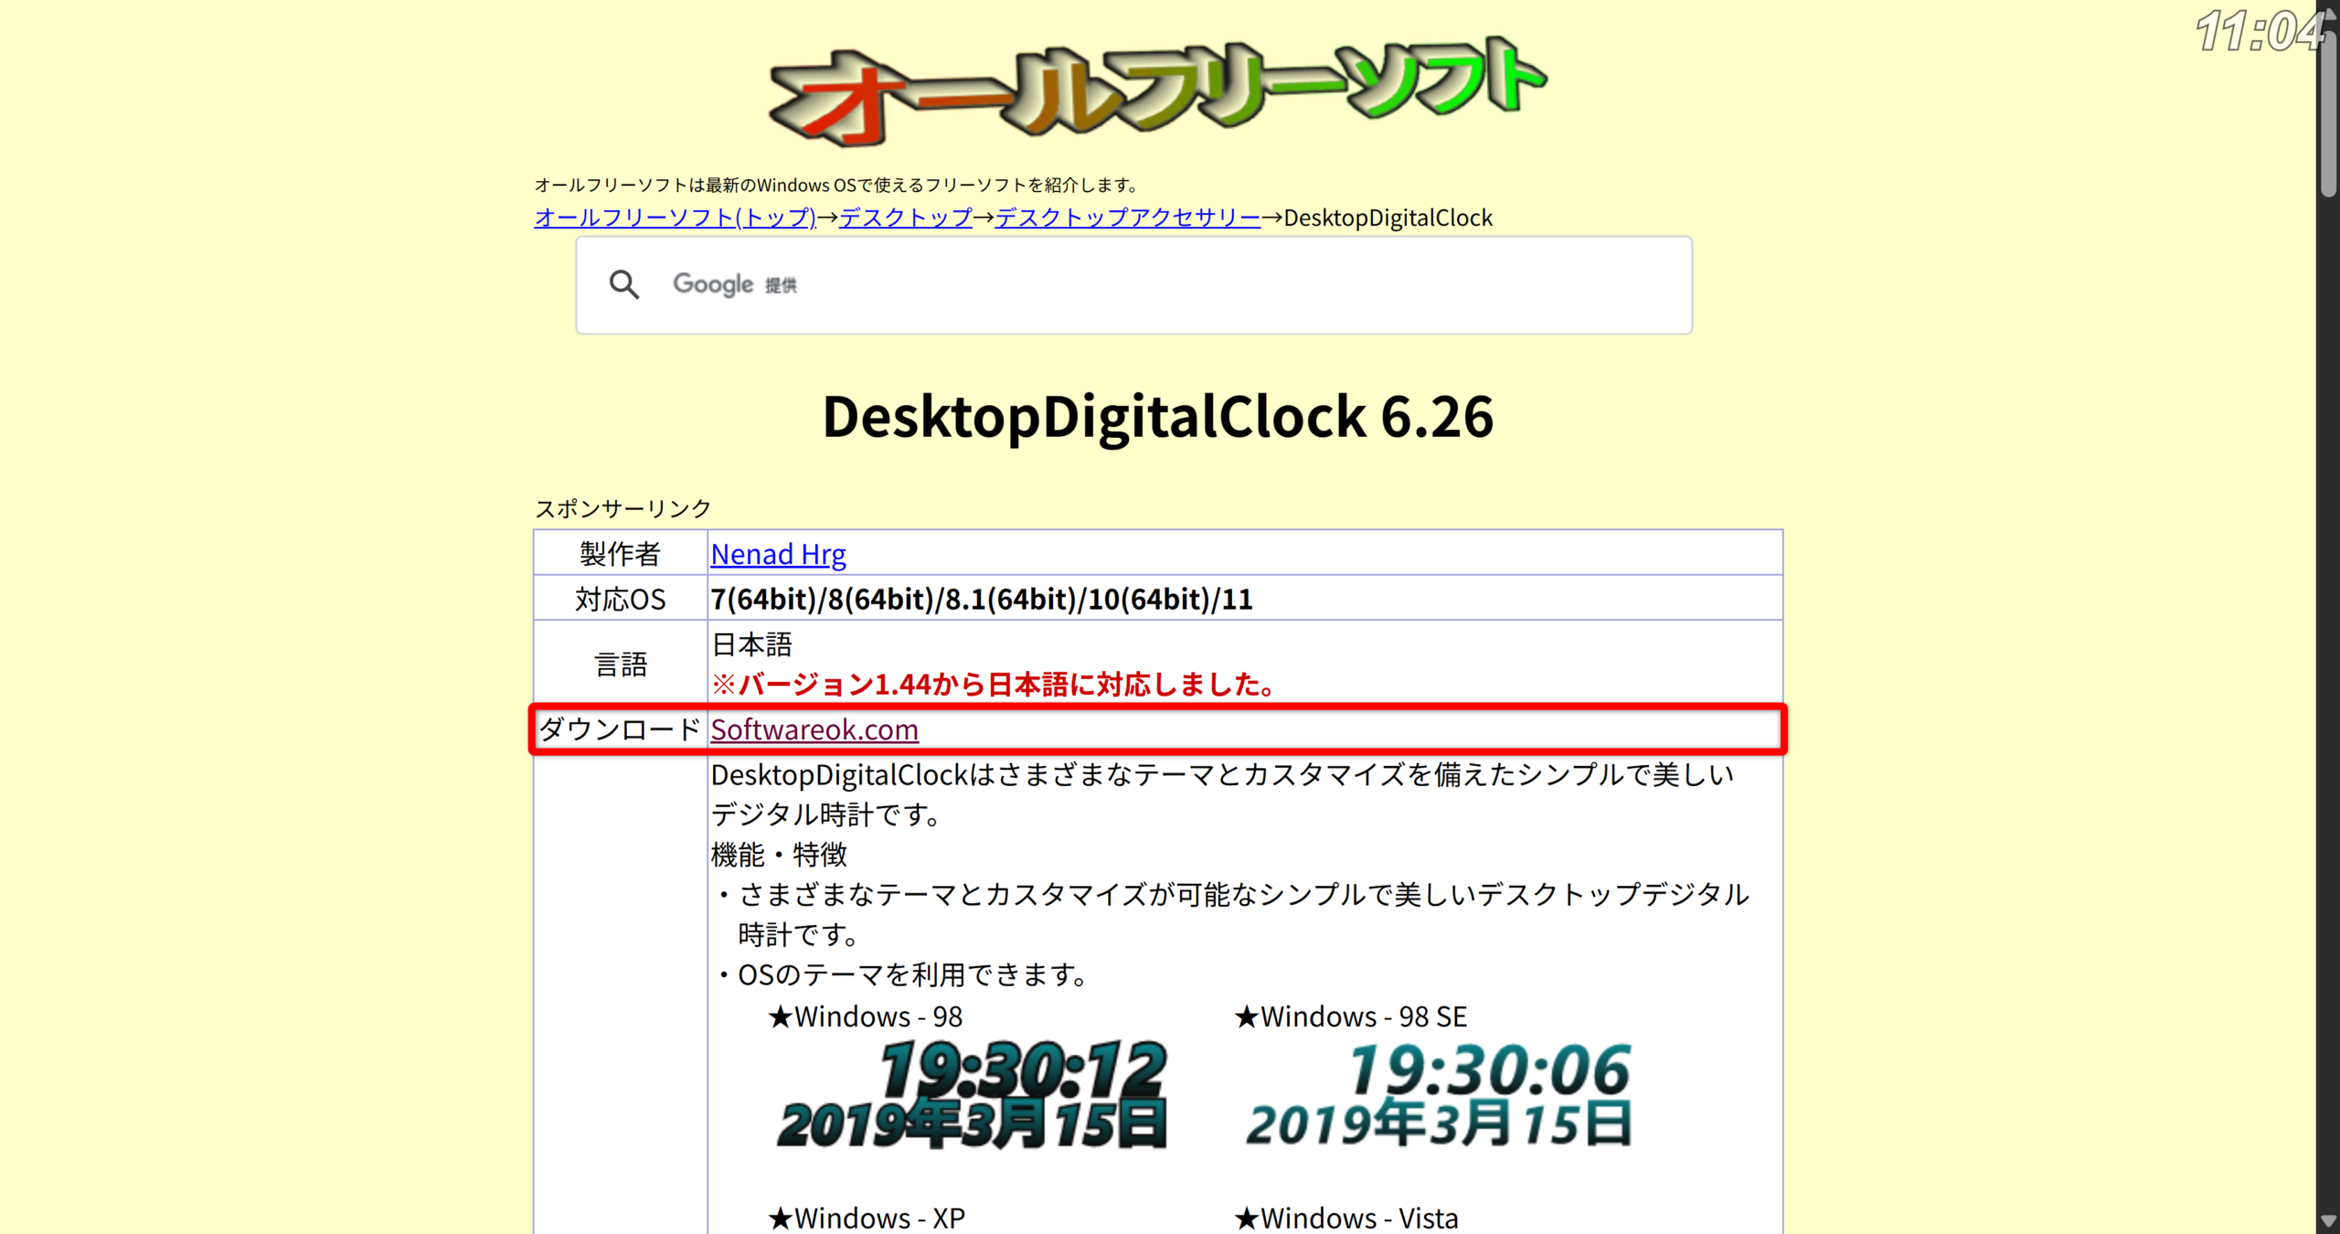Open the デスクトップアクセサリー breadcrumb link
Viewport: 2340px width, 1234px height.
coord(1127,218)
